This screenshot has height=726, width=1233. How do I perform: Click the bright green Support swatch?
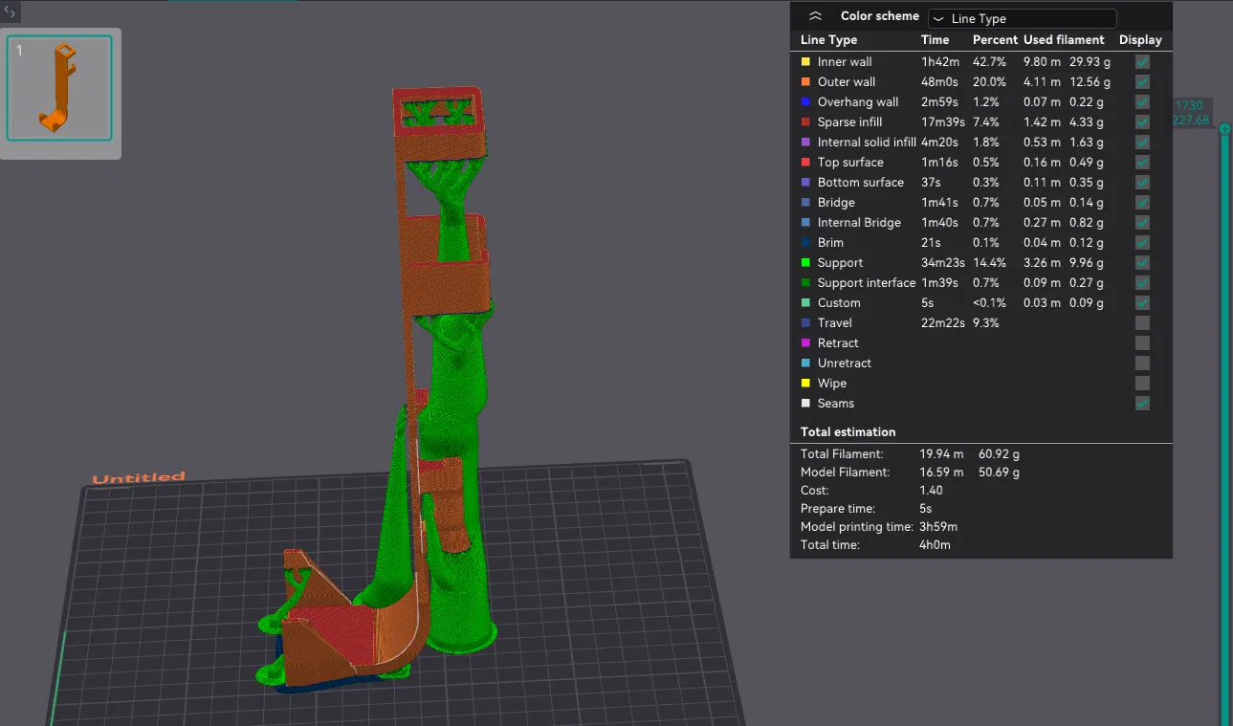(x=805, y=263)
